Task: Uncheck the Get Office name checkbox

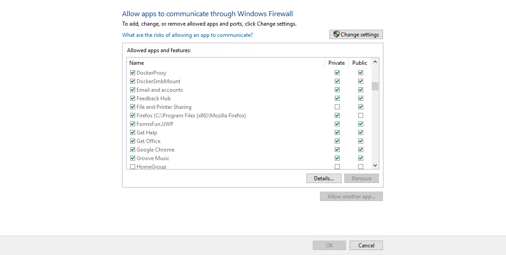Action: (x=132, y=141)
